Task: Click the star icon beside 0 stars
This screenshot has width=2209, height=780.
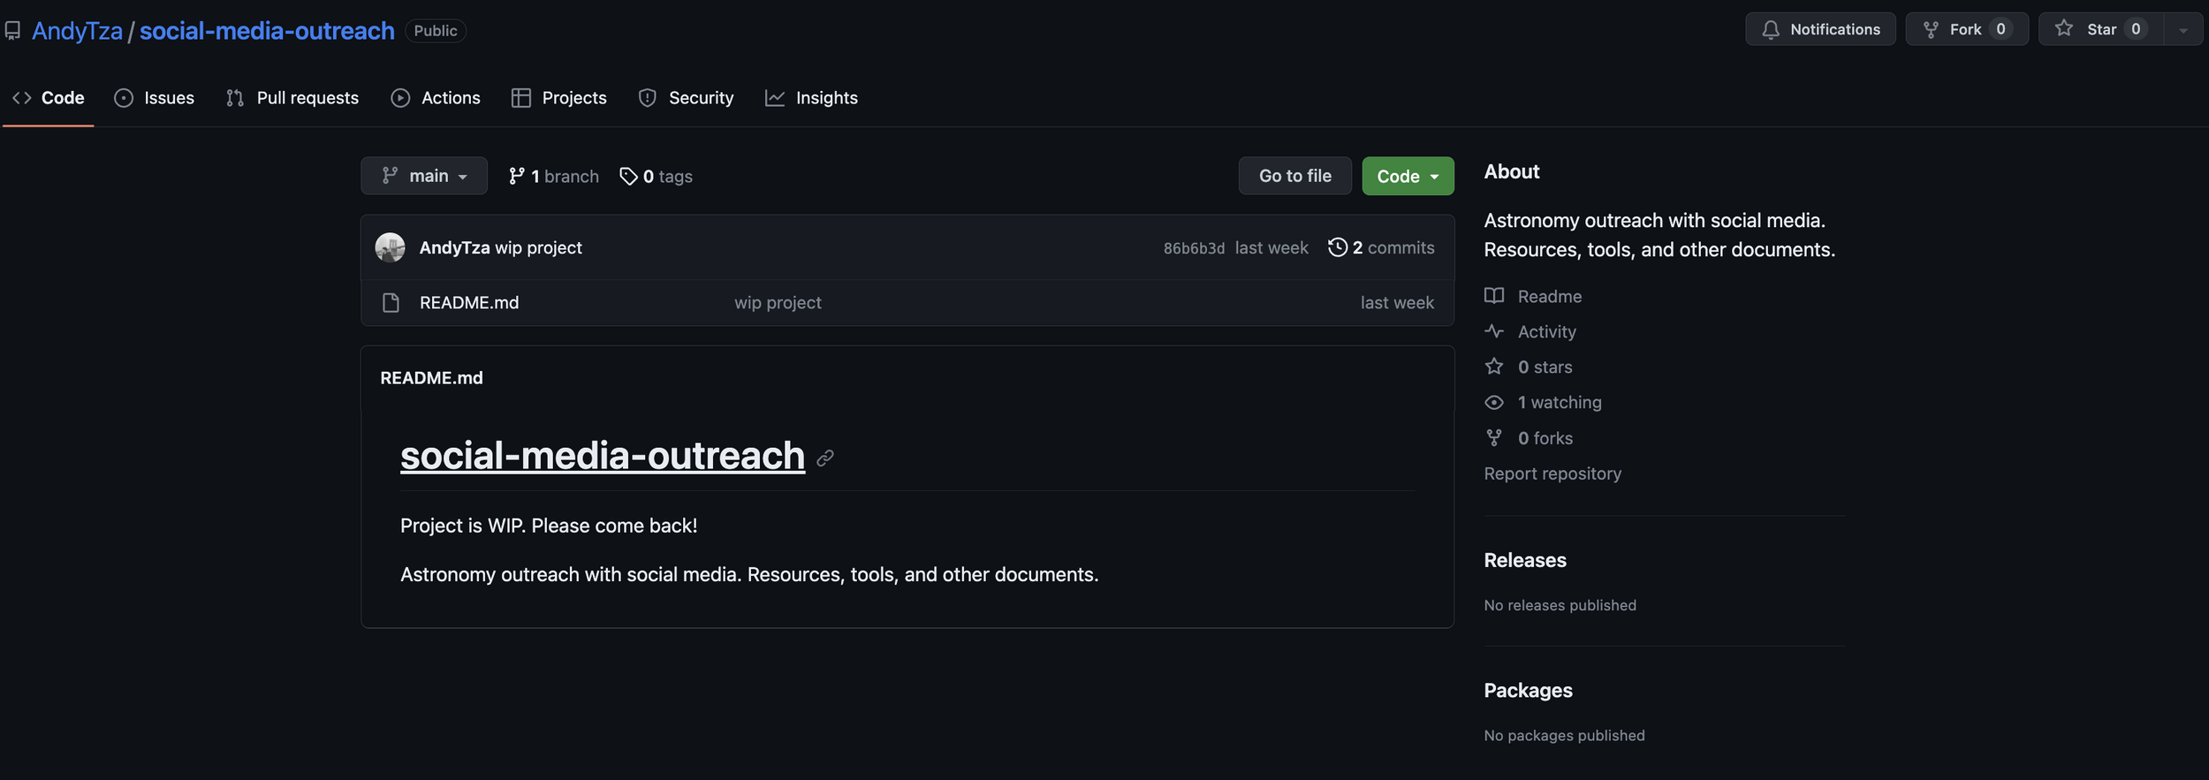Action: 1494,366
